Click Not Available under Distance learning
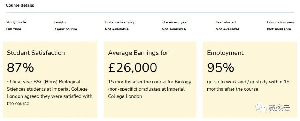300x121 pixels. click(x=117, y=29)
